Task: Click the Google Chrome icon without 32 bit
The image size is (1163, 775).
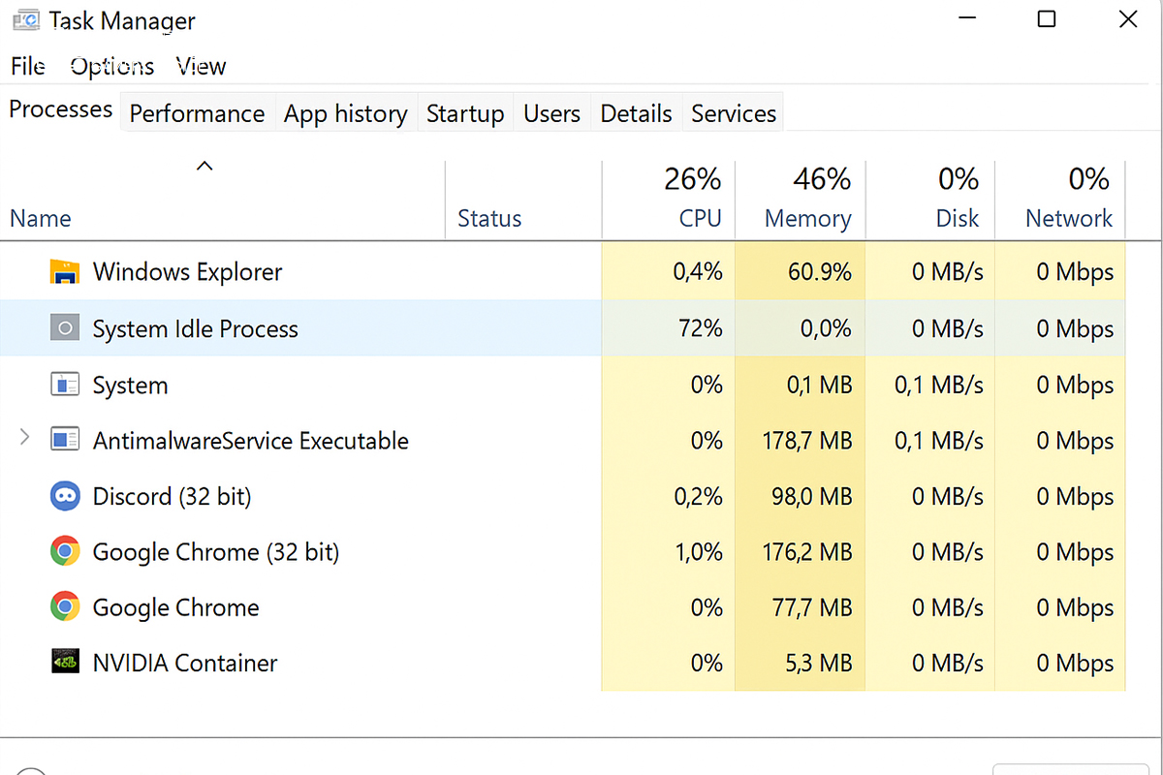Action: point(64,607)
